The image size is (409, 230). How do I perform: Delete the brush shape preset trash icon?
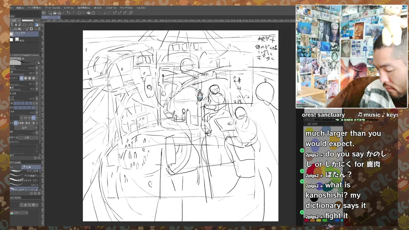tap(36, 128)
